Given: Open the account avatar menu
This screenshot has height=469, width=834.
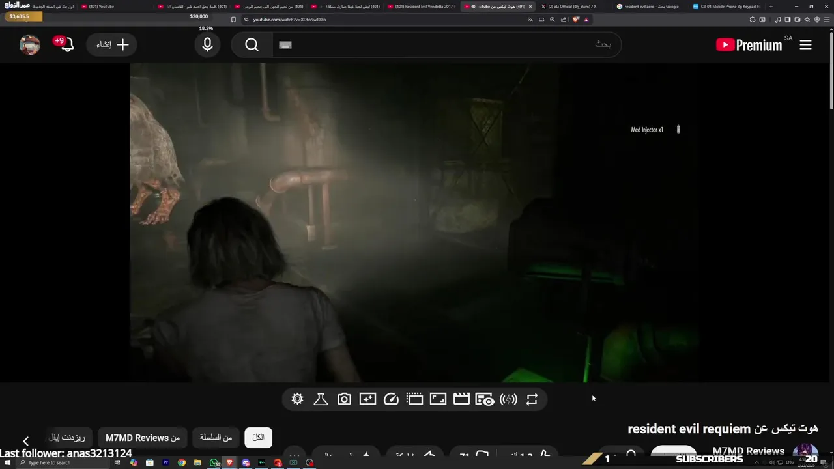Looking at the screenshot, I should 30,45.
